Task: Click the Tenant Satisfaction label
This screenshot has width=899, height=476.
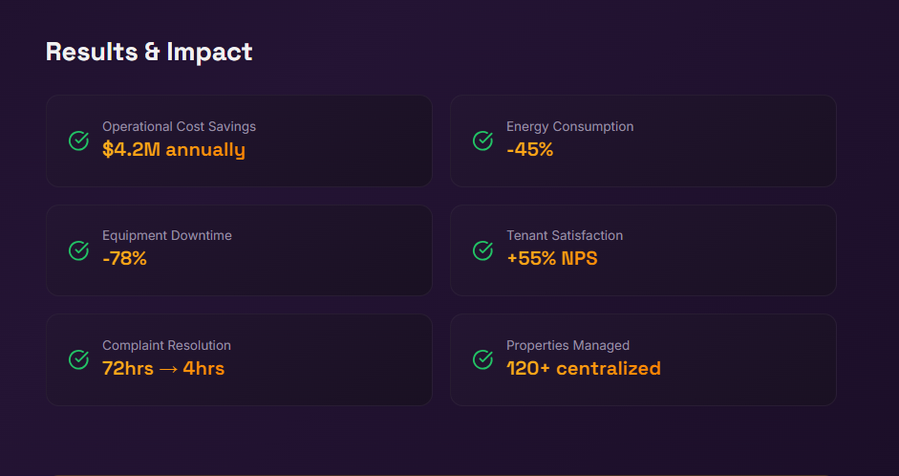Action: tap(565, 235)
